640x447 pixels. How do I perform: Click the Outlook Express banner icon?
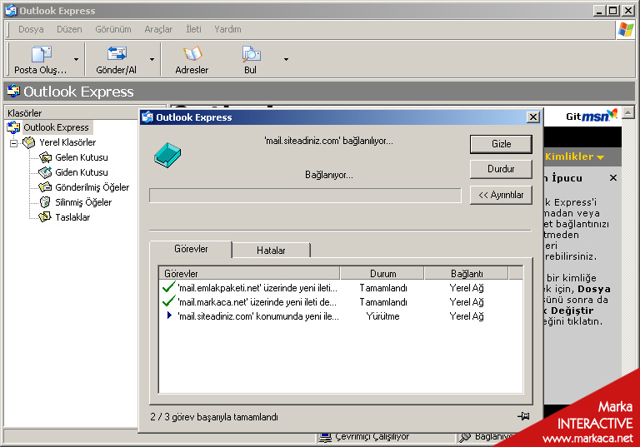coord(13,92)
